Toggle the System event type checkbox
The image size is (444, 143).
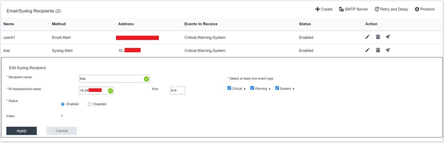point(277,88)
